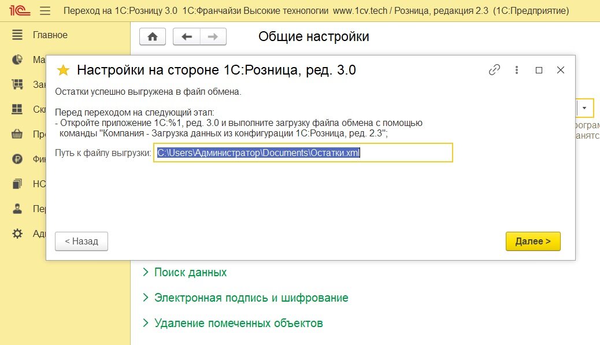Navigate back with the left arrow
This screenshot has height=345, width=600.
186,37
